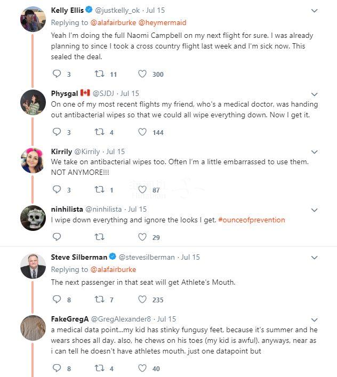Retweet Kirrily's tweet about wipes
This screenshot has width=337, height=377.
tap(99, 189)
